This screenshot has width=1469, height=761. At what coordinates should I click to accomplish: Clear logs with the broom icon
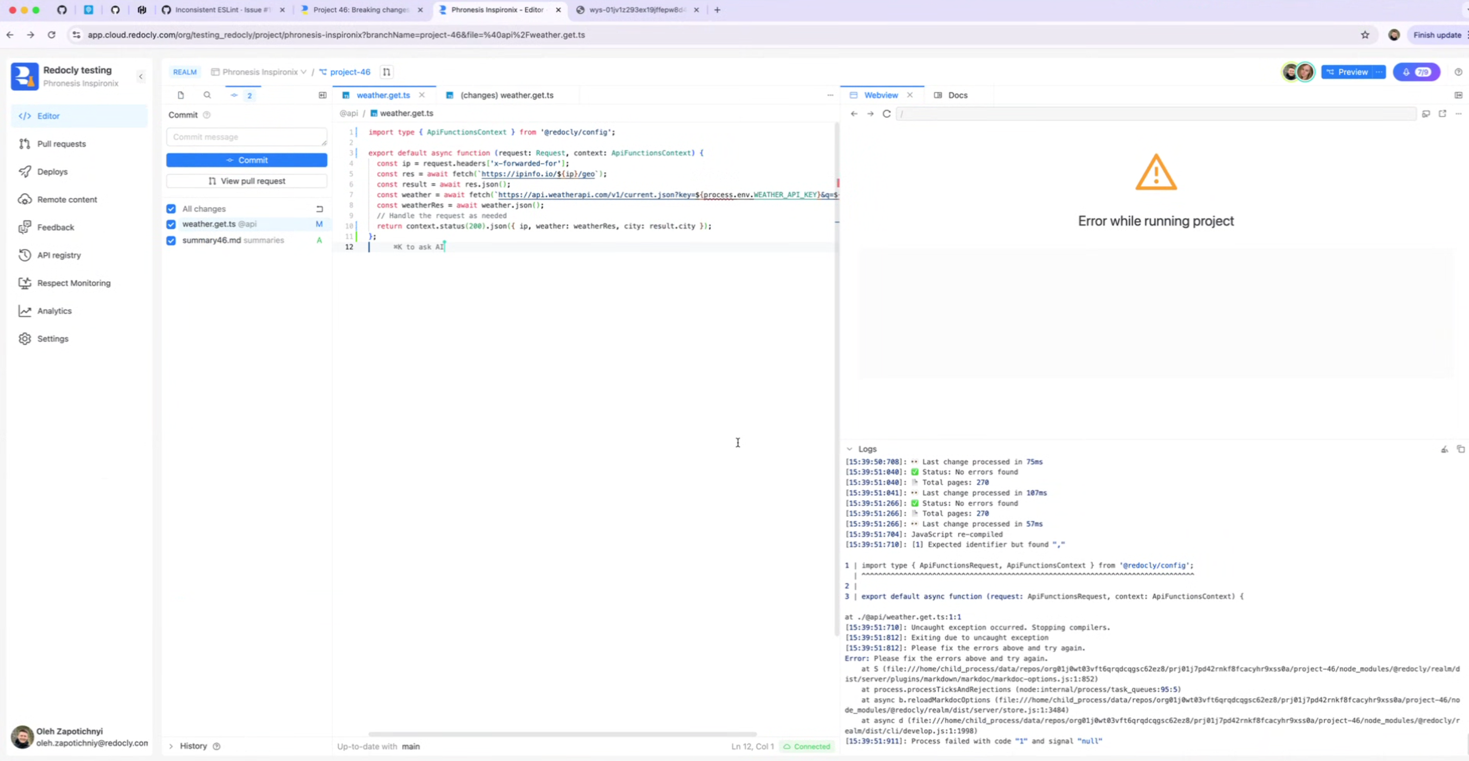click(1444, 449)
